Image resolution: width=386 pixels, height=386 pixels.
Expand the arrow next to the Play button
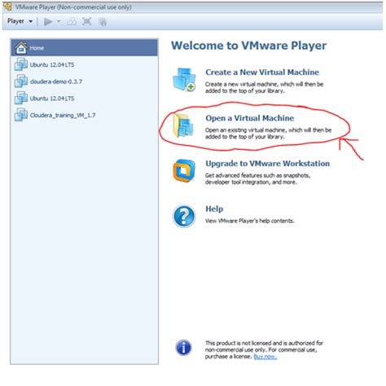pos(59,21)
